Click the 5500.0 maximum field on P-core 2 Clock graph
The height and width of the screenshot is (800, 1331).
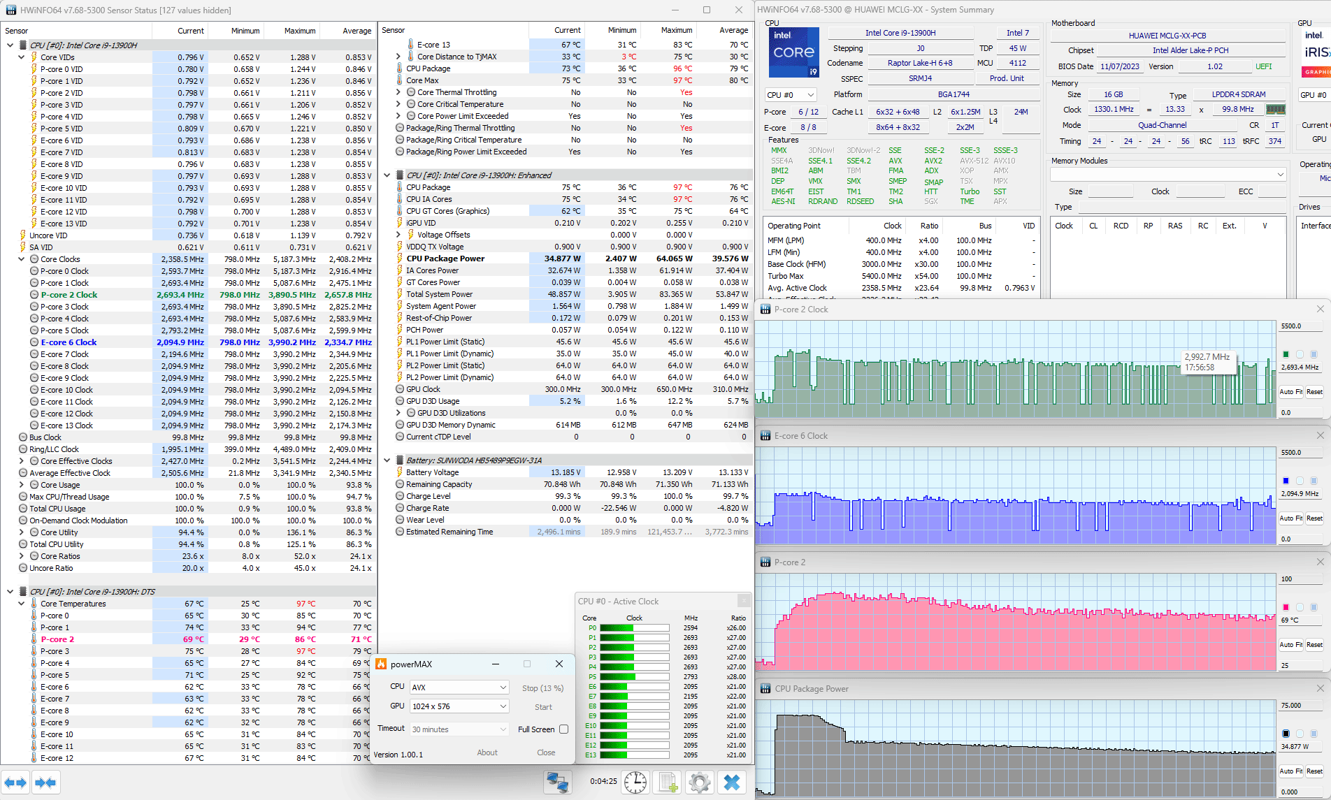coord(1300,326)
